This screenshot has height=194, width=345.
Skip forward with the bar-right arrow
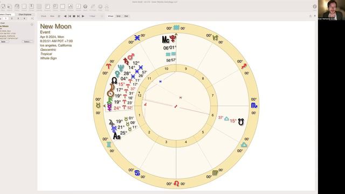(x=79, y=16)
